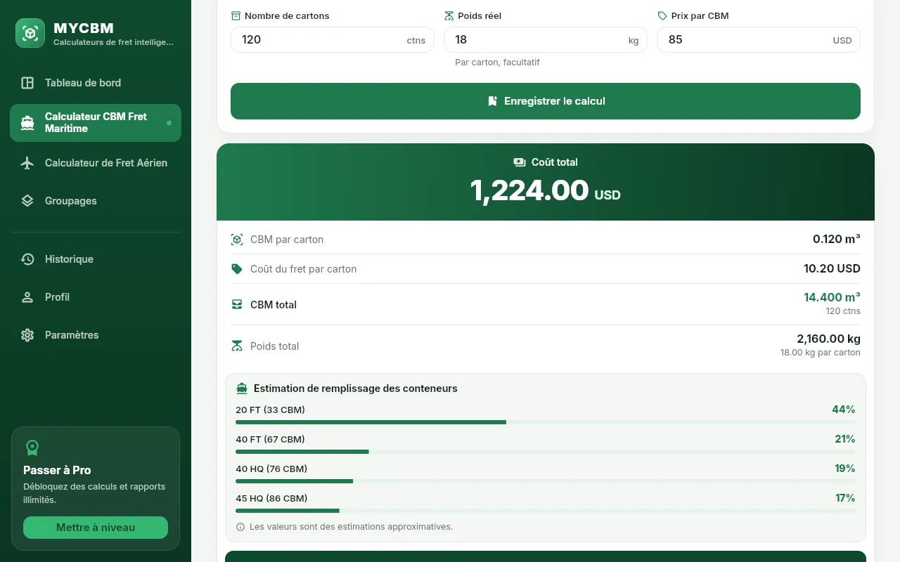Click the 1,224.00 total cost value
The image size is (900, 562).
point(529,190)
